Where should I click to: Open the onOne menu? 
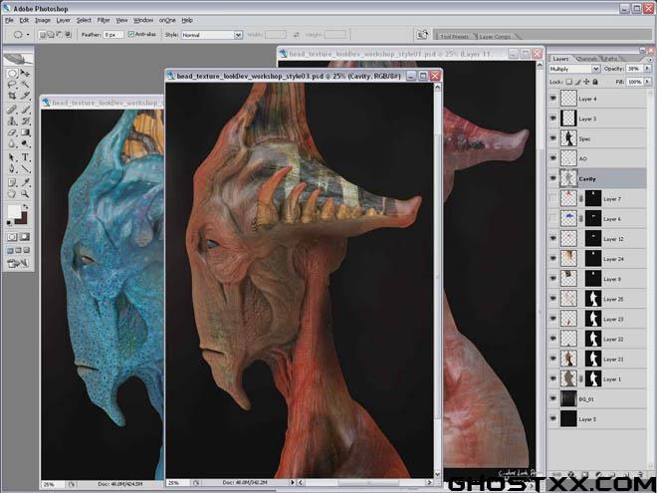[167, 20]
